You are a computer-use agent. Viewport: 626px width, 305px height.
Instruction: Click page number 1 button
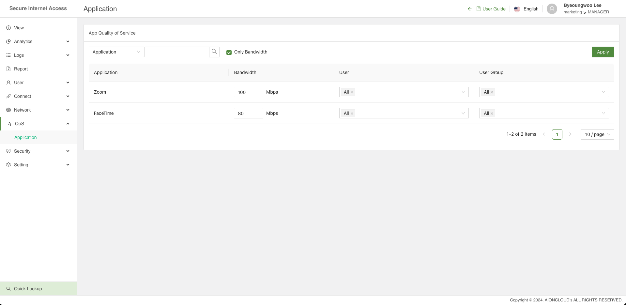[557, 134]
